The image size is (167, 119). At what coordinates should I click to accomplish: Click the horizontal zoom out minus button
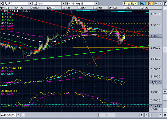(x=146, y=115)
